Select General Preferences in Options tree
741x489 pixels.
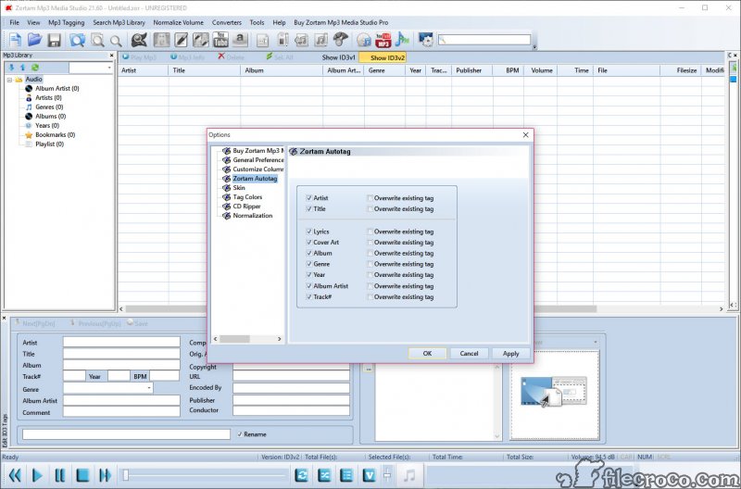coord(258,160)
